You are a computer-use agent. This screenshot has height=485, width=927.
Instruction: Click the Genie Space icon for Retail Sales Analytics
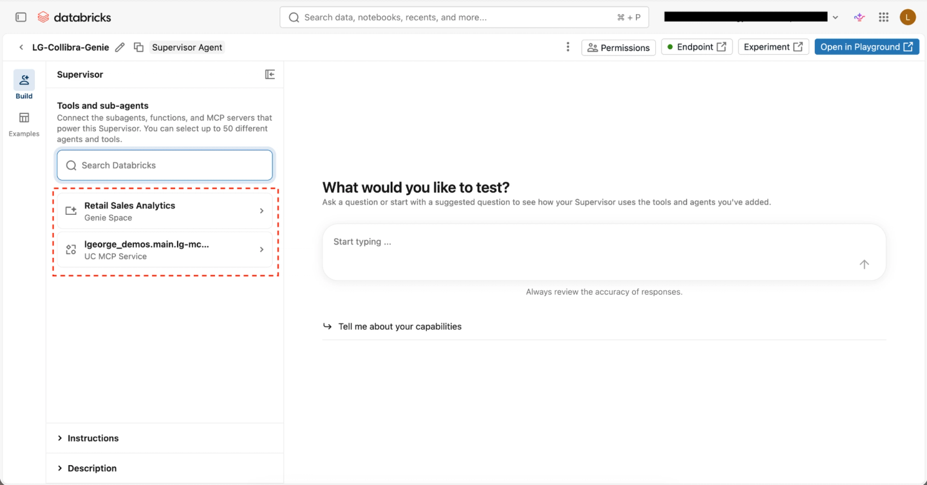point(71,211)
